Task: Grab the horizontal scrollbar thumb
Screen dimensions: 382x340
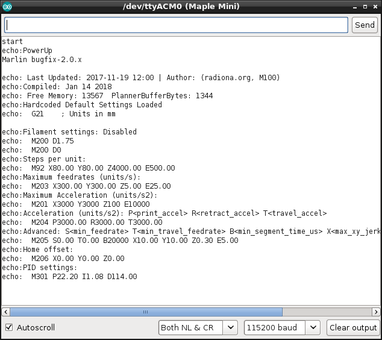Action: click(146, 312)
